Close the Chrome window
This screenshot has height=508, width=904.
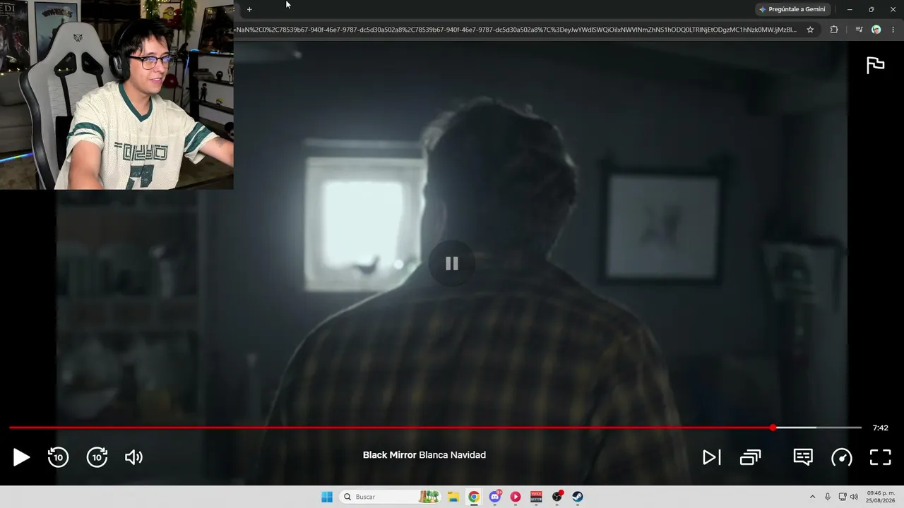coord(893,9)
